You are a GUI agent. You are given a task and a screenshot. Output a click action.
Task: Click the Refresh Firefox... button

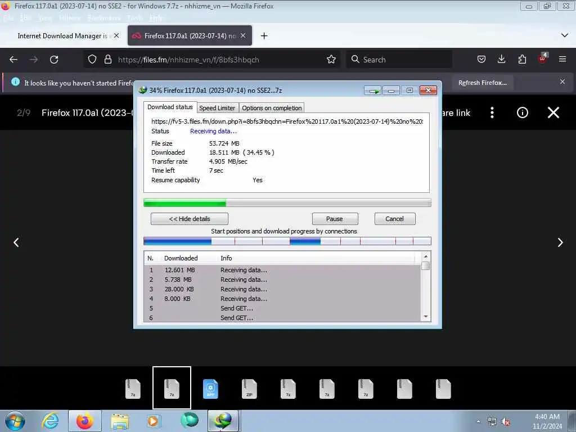point(482,83)
